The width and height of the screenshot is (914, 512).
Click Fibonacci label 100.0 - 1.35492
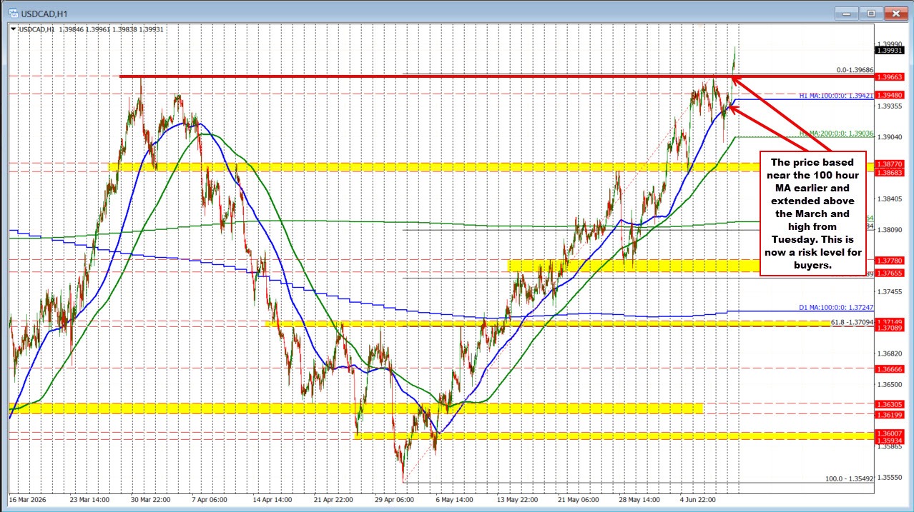[x=850, y=478]
